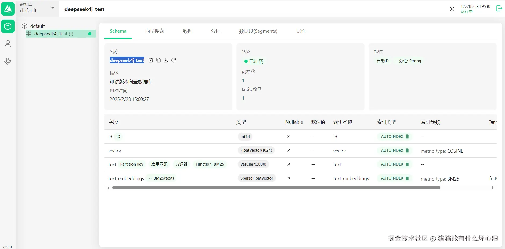Click the download icon next to collection name

[166, 60]
